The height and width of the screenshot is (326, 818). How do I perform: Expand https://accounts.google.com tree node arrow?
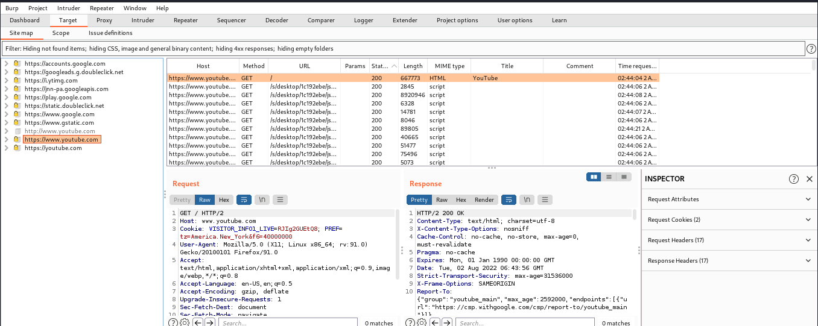(x=6, y=63)
